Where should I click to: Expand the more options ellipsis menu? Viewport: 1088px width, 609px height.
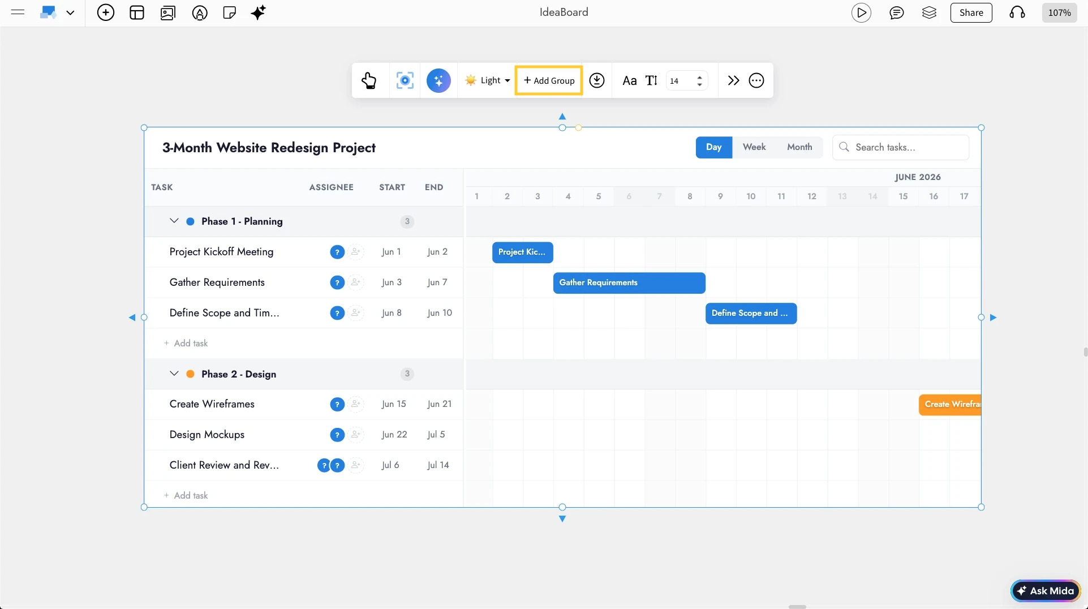point(756,80)
